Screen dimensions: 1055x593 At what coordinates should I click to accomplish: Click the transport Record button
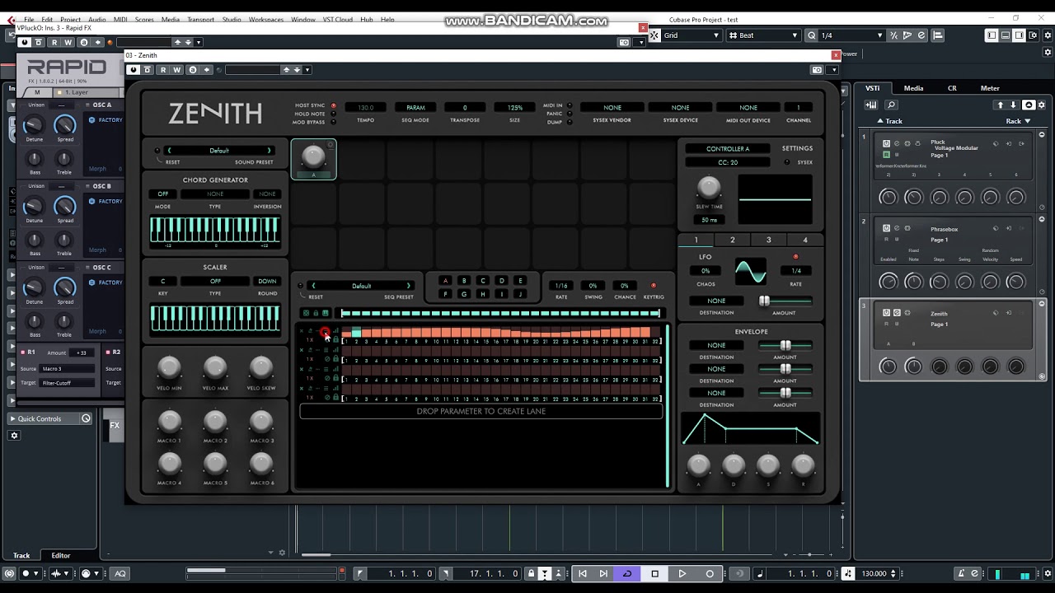710,573
